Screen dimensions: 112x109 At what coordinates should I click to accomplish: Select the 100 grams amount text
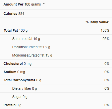point(33,4)
